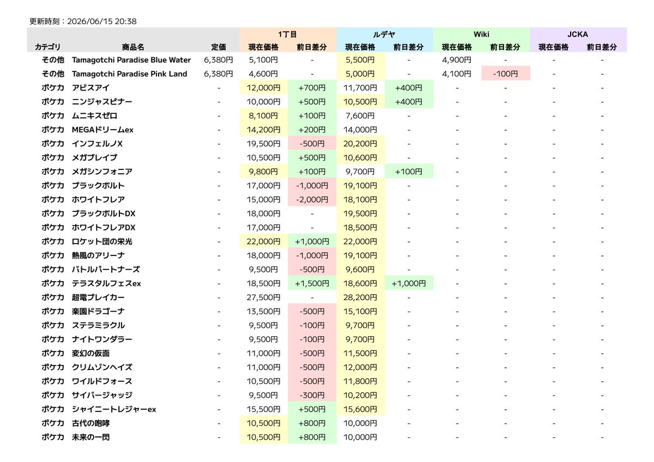The height and width of the screenshot is (462, 654).
Task: Click the -300円 difference for サイバージャッジ
Action: click(312, 396)
